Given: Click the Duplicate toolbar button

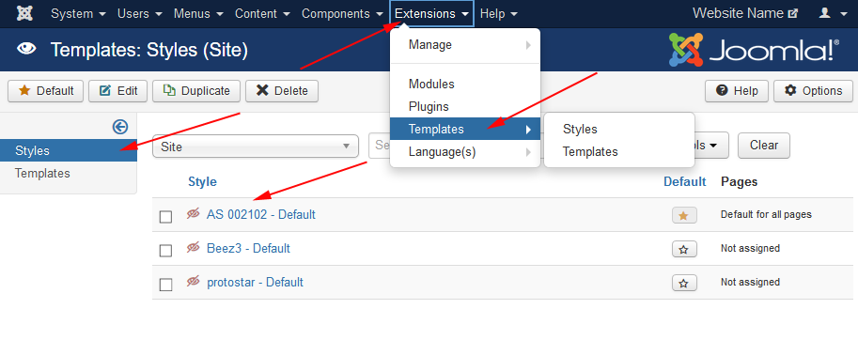Looking at the screenshot, I should (x=196, y=91).
